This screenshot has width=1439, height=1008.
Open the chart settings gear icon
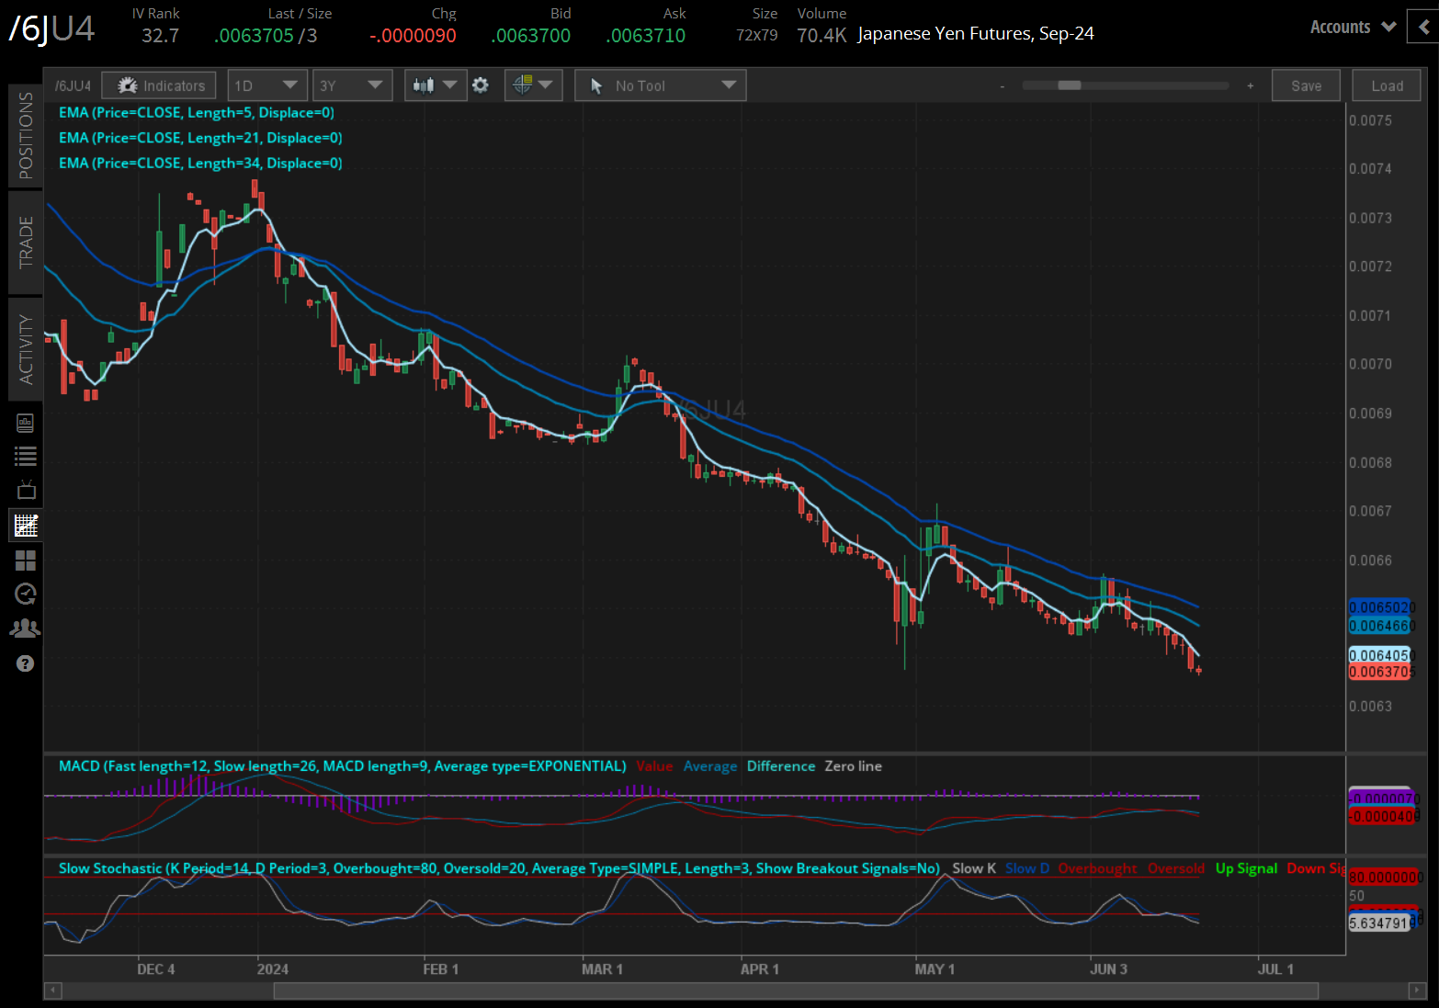pyautogui.click(x=480, y=85)
